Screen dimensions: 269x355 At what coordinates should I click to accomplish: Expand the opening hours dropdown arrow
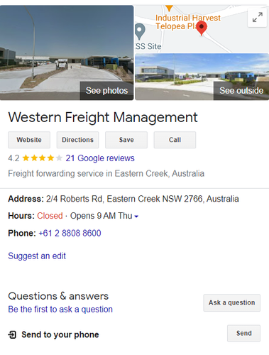(x=136, y=217)
